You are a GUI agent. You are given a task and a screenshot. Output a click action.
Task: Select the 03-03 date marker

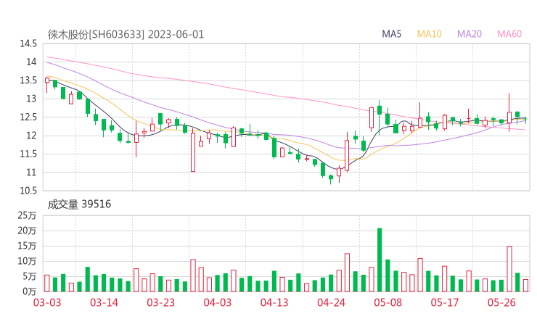[47, 302]
